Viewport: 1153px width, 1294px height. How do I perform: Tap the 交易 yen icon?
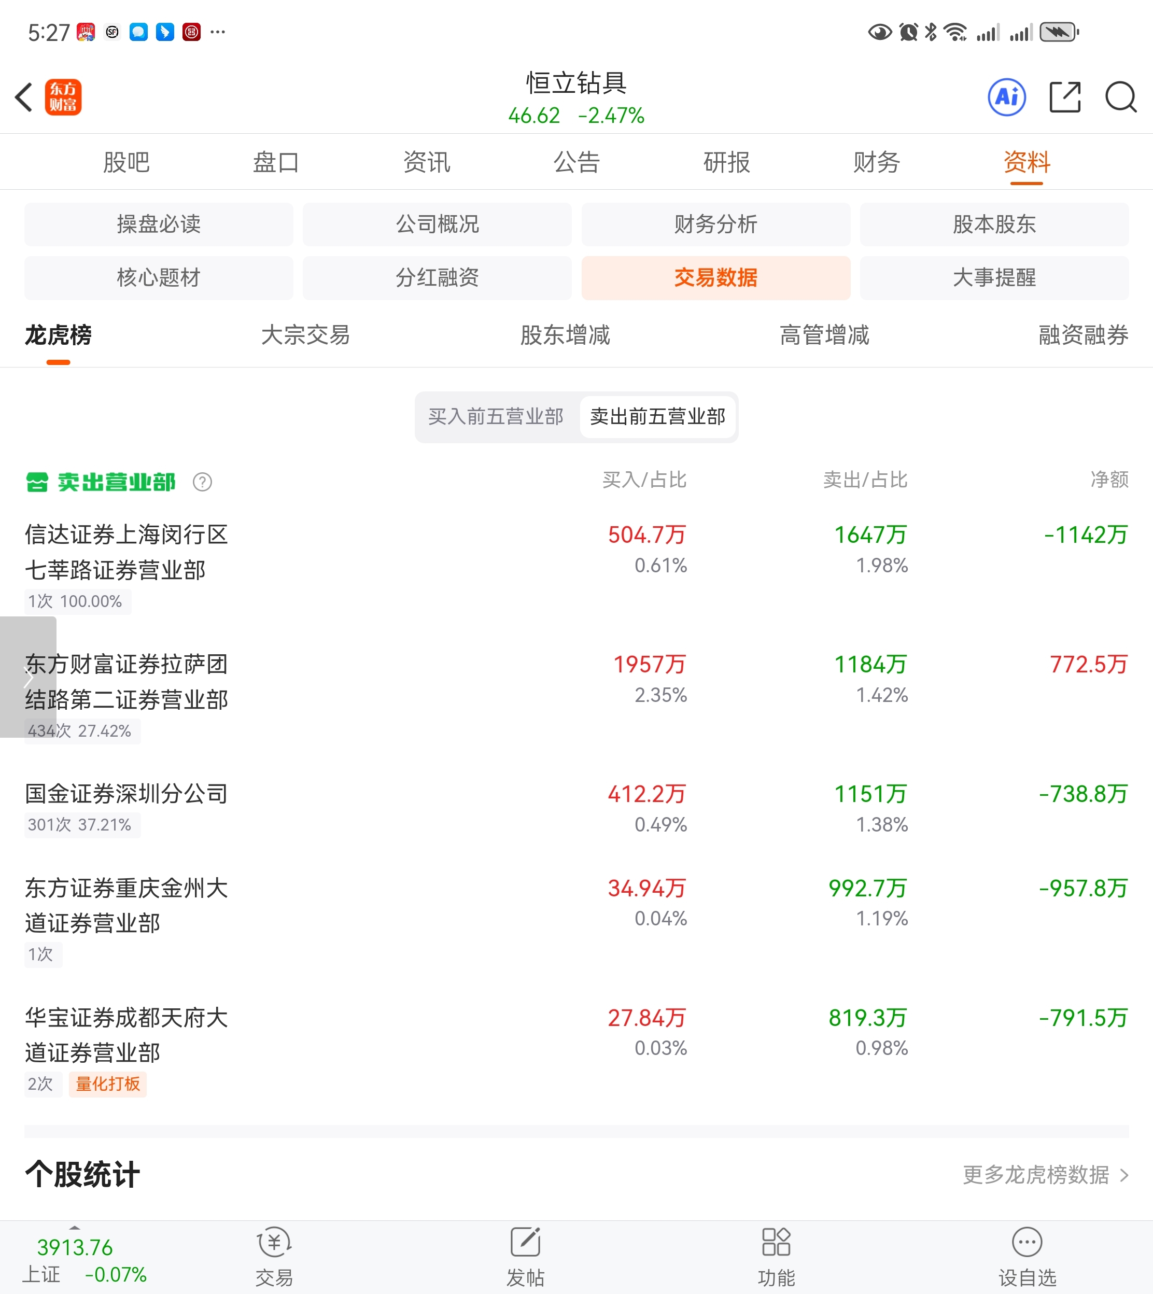[274, 1243]
